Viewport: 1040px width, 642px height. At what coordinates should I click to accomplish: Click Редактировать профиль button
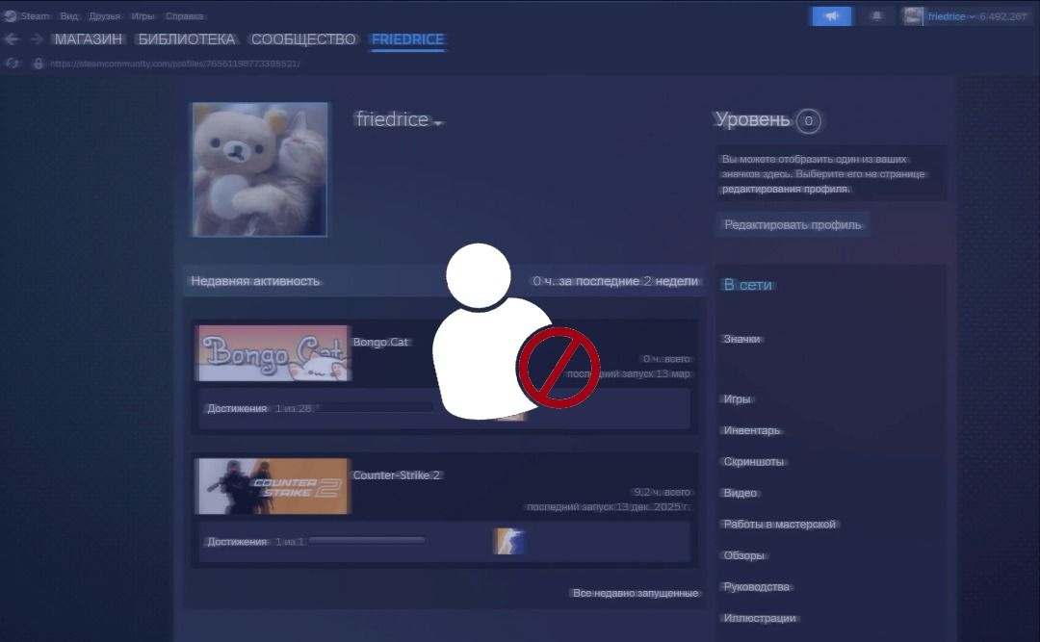click(x=793, y=224)
